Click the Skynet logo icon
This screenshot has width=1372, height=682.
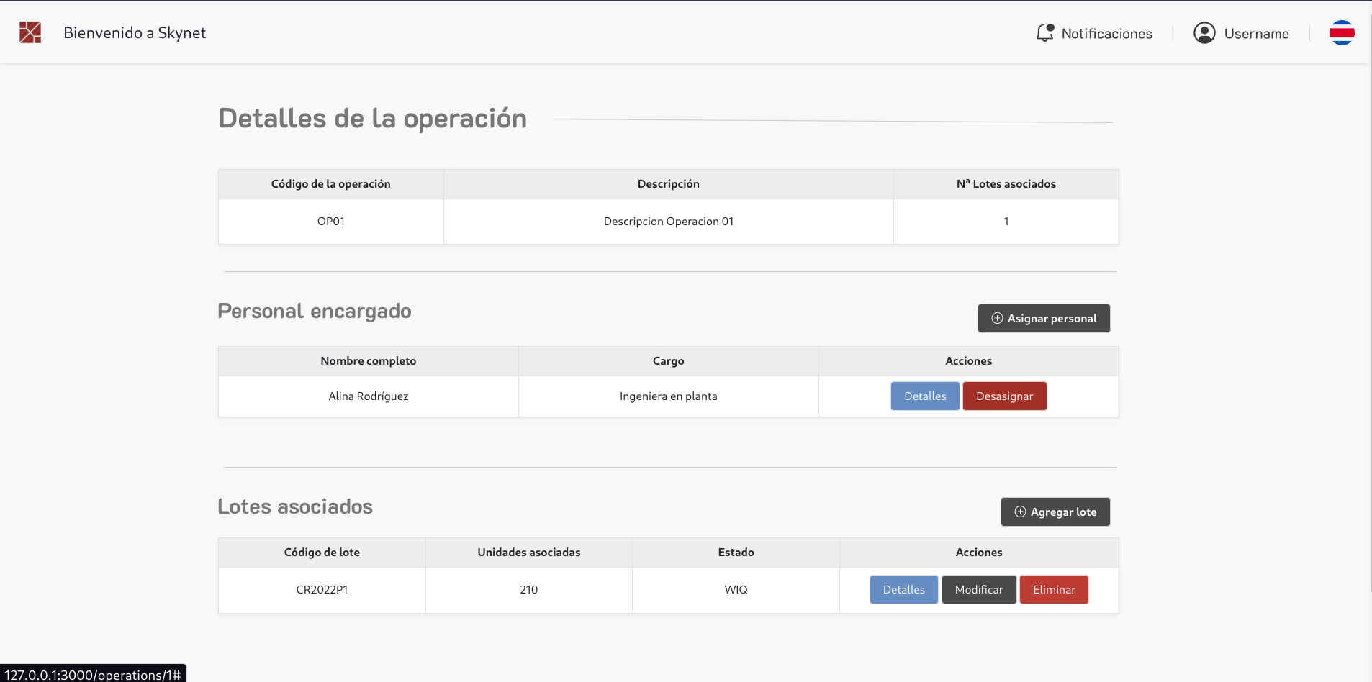click(x=30, y=32)
